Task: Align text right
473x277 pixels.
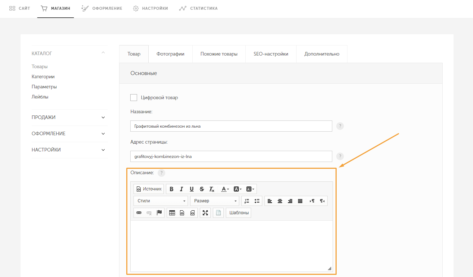Action: 290,201
